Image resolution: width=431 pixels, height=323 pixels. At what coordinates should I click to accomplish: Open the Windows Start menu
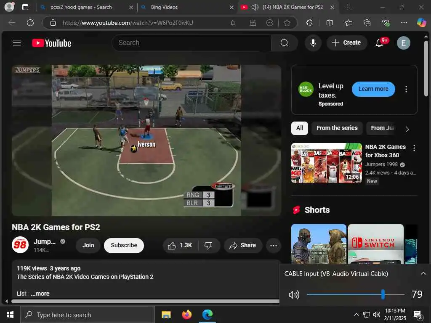[x=10, y=315]
